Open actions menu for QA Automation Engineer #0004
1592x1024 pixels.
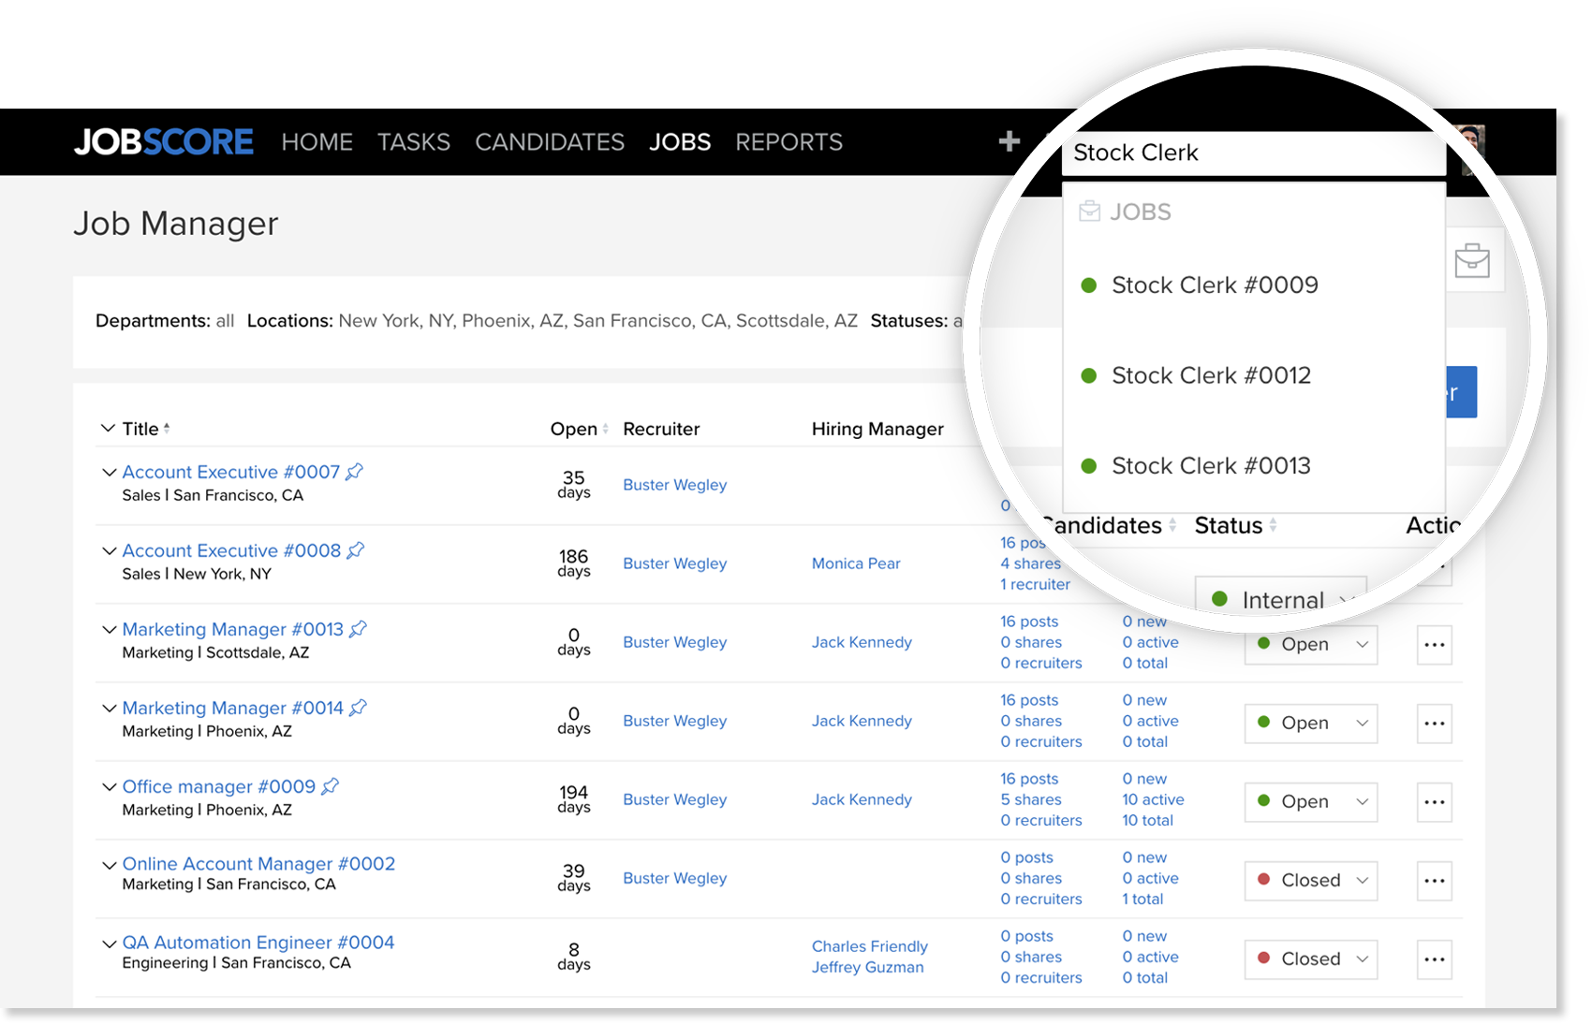1434,959
